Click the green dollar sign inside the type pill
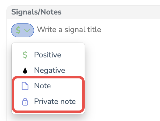The width and height of the screenshot is (160, 121). point(18,30)
